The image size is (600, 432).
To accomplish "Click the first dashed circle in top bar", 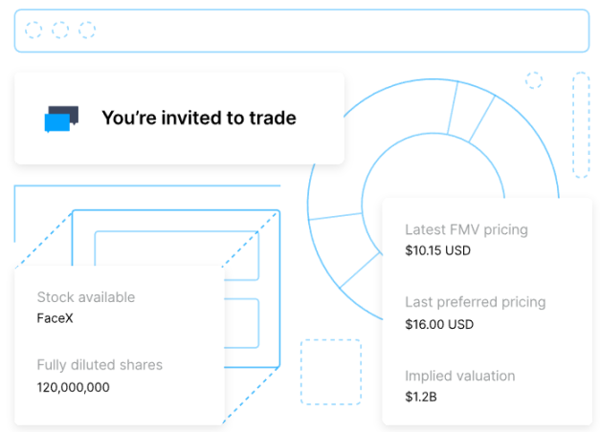I will [33, 30].
